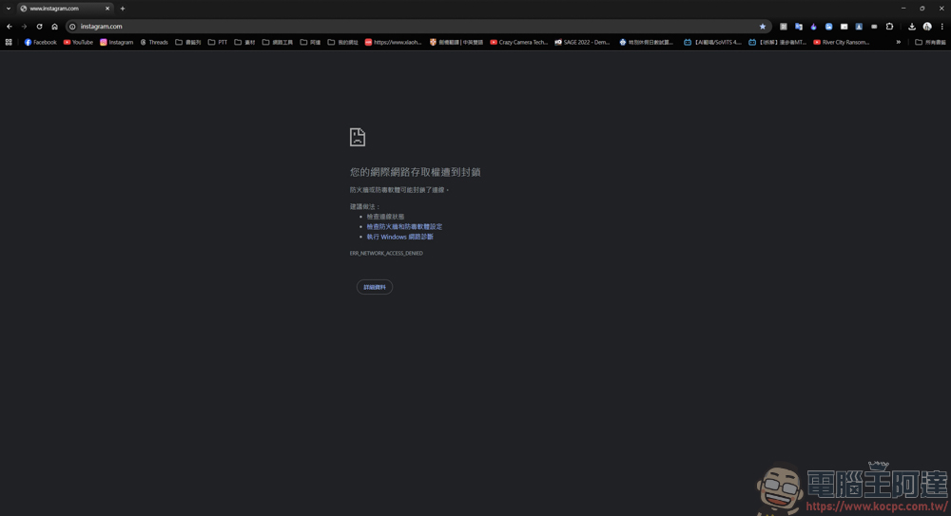Open the River City Ransom bookmark

point(842,43)
